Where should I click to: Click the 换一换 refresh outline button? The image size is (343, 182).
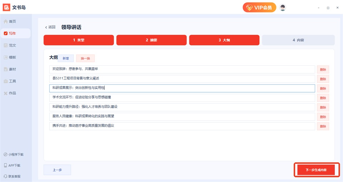coord(85,59)
